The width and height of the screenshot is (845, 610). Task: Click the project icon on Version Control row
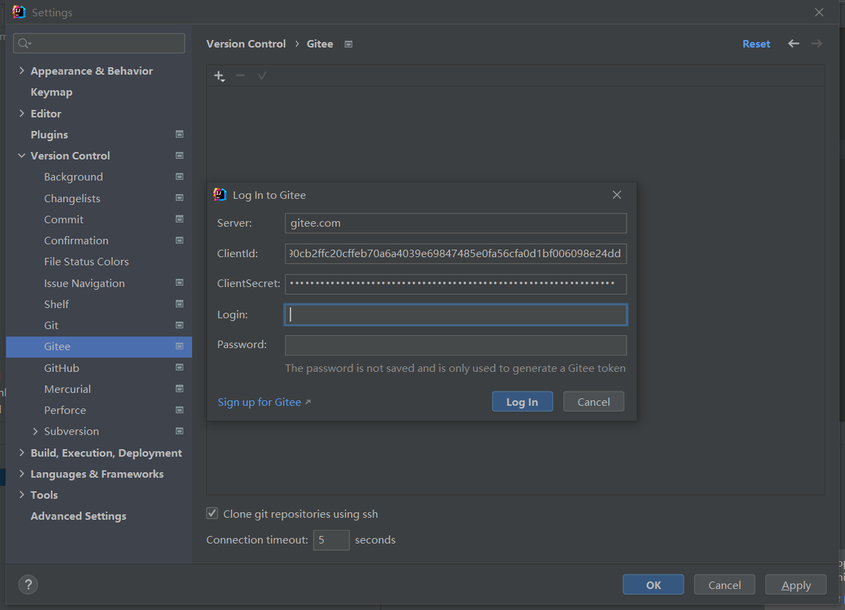coord(179,155)
